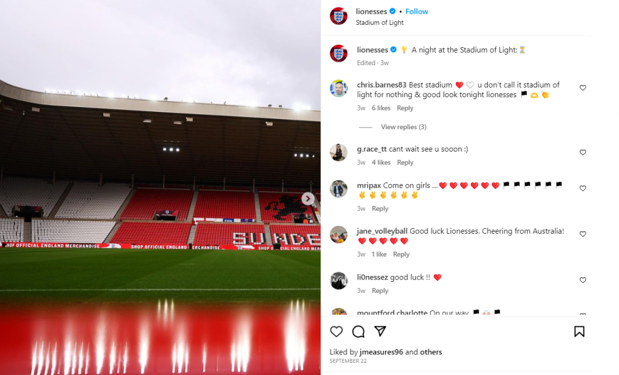This screenshot has height=375, width=619.
Task: Show others who liked the post
Action: [430, 351]
